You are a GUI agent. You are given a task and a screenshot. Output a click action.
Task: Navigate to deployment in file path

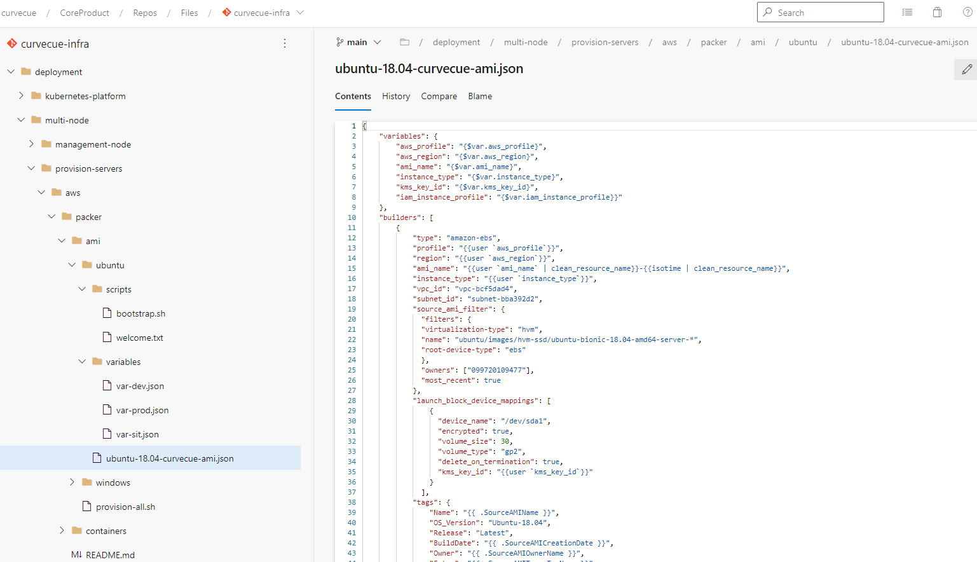[x=456, y=42]
